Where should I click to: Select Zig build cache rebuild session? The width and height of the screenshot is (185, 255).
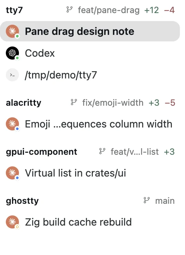[x=90, y=222]
